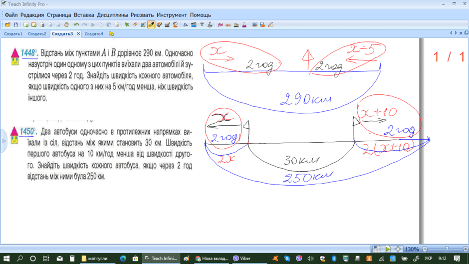
Task: Click the green play slideshow button
Action: click(387, 249)
